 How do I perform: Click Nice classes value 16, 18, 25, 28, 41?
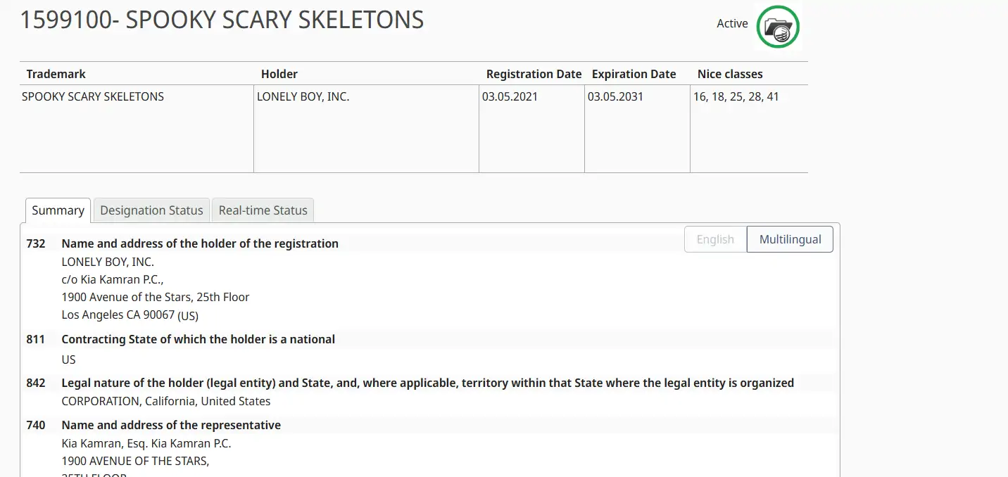pyautogui.click(x=736, y=97)
